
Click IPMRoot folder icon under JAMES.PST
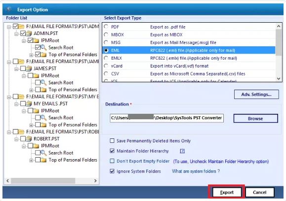36,76
